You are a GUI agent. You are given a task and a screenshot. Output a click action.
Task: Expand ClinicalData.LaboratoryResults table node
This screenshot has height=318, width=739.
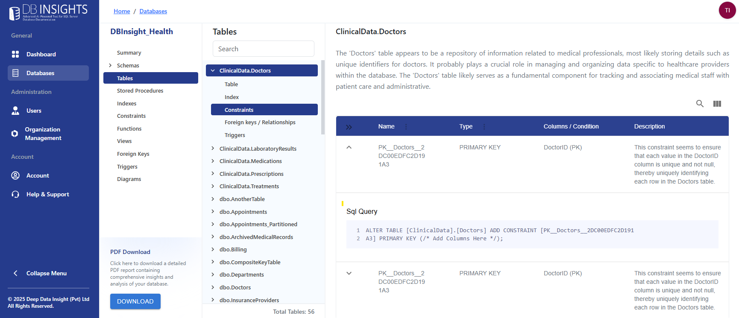[x=213, y=149]
